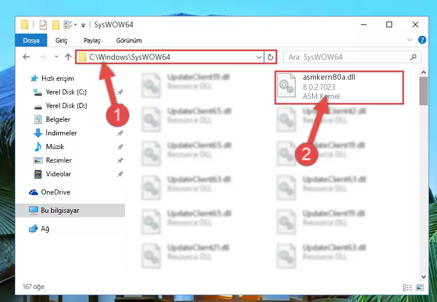The width and height of the screenshot is (437, 302).
Task: Click the pin icon next to Müzik
Action: (x=120, y=147)
